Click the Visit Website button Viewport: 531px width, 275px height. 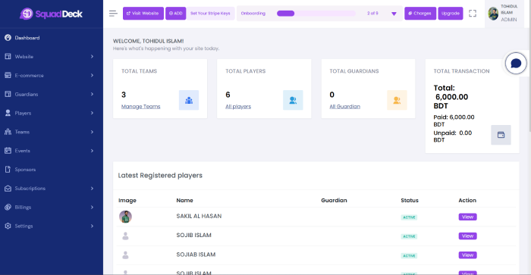point(143,14)
